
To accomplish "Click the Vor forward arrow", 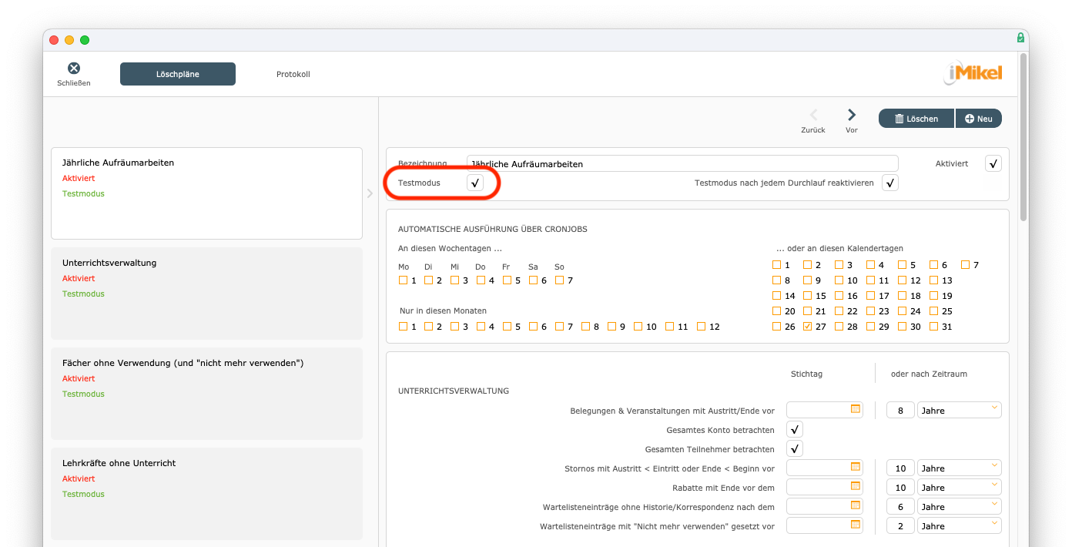I will pyautogui.click(x=851, y=116).
